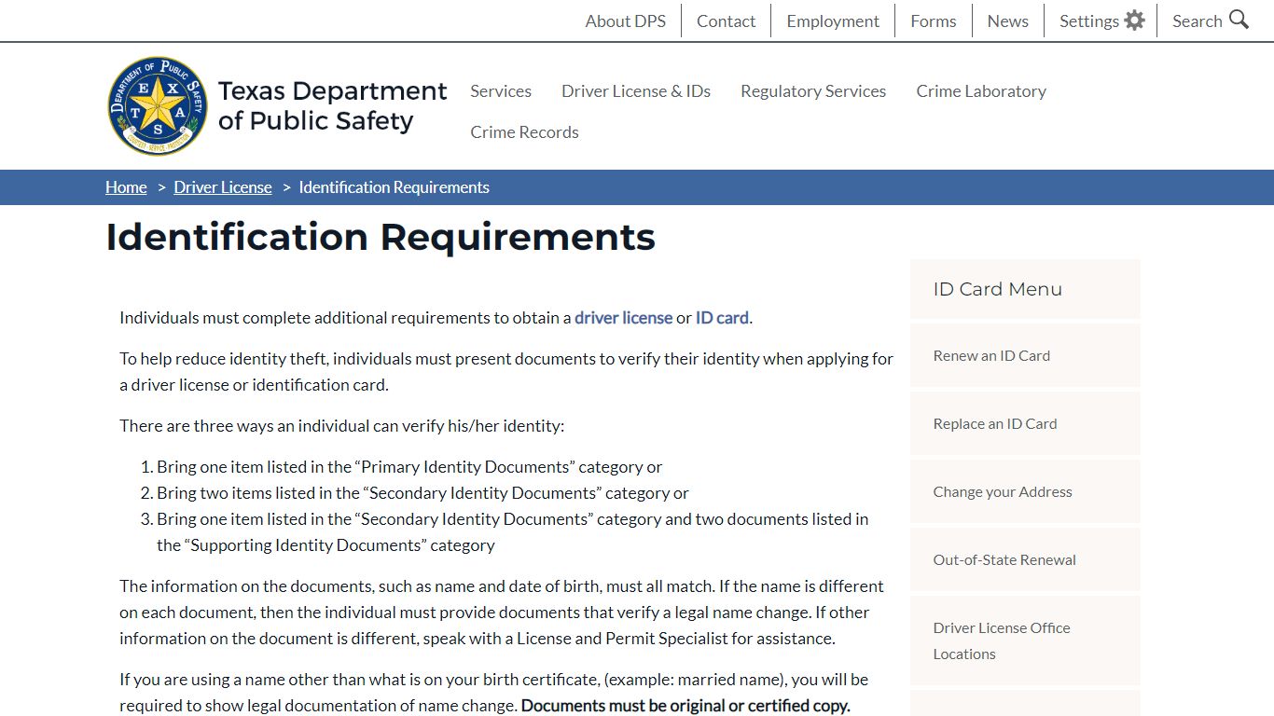Viewport: 1274px width, 716px height.
Task: Open Driver License Office Locations link
Action: tap(1025, 640)
